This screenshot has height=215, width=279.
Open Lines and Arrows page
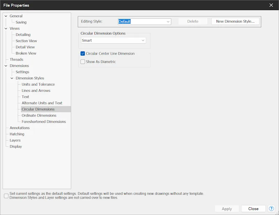36,90
